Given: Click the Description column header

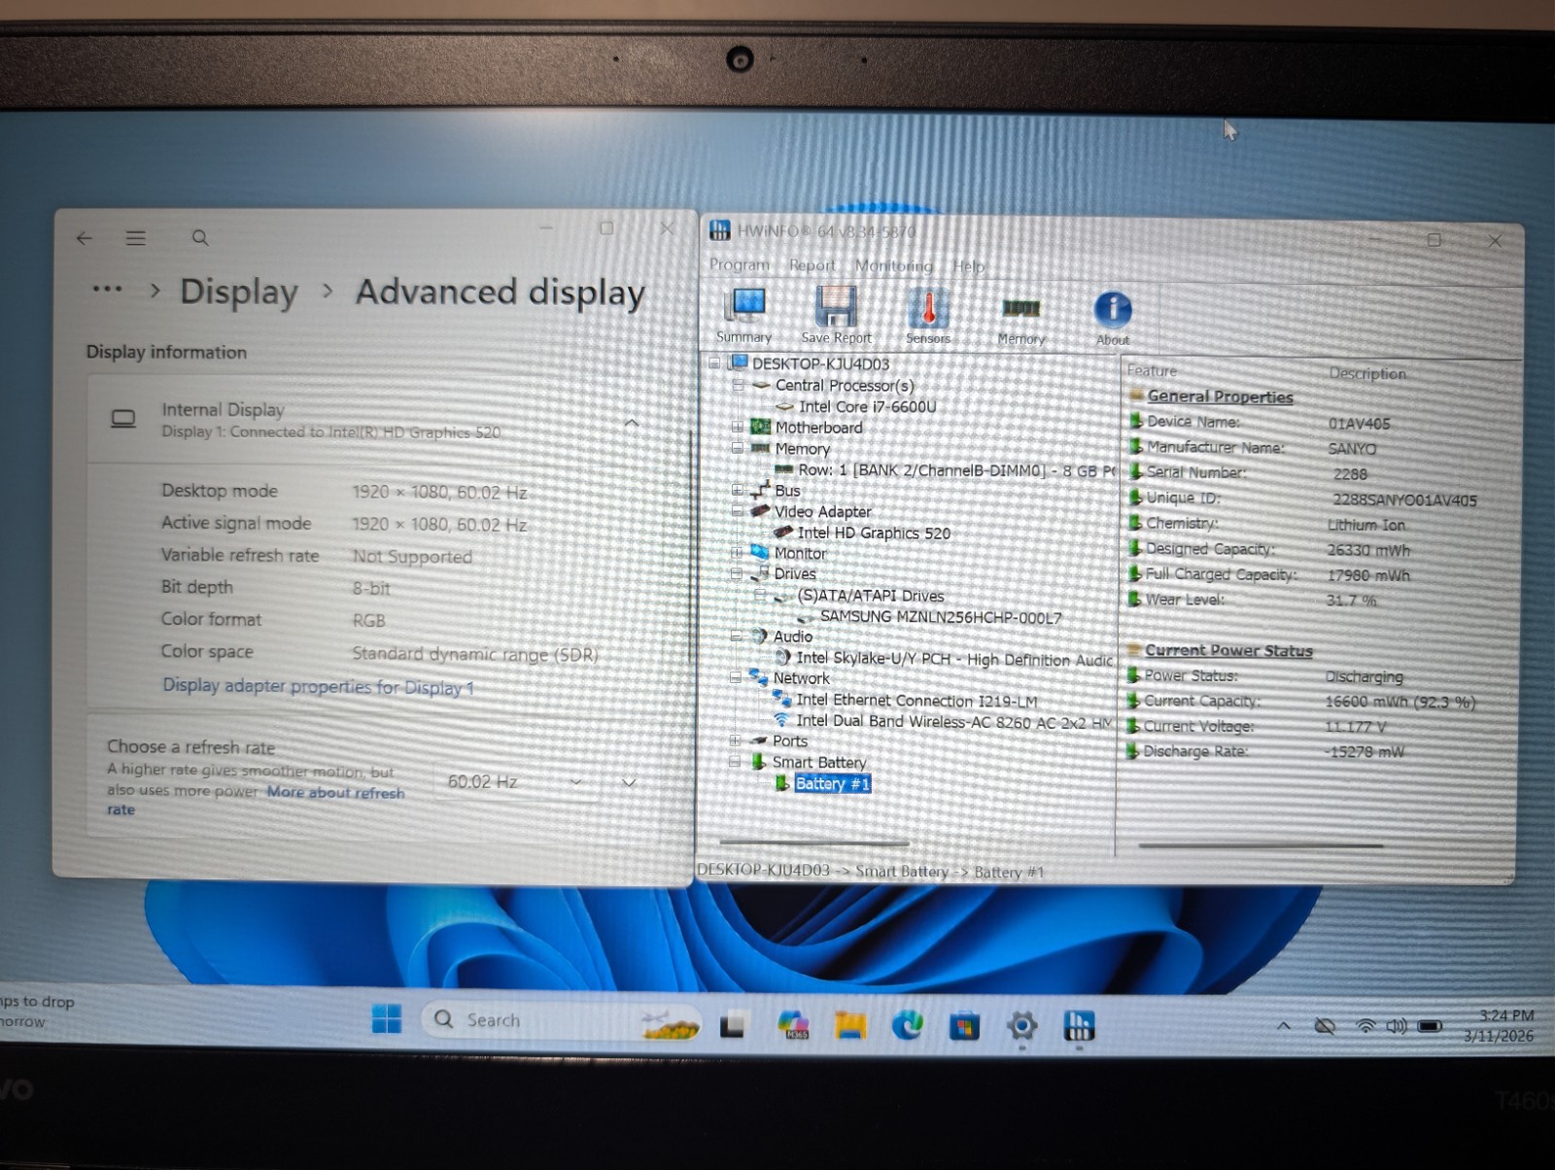Looking at the screenshot, I should coord(1367,373).
